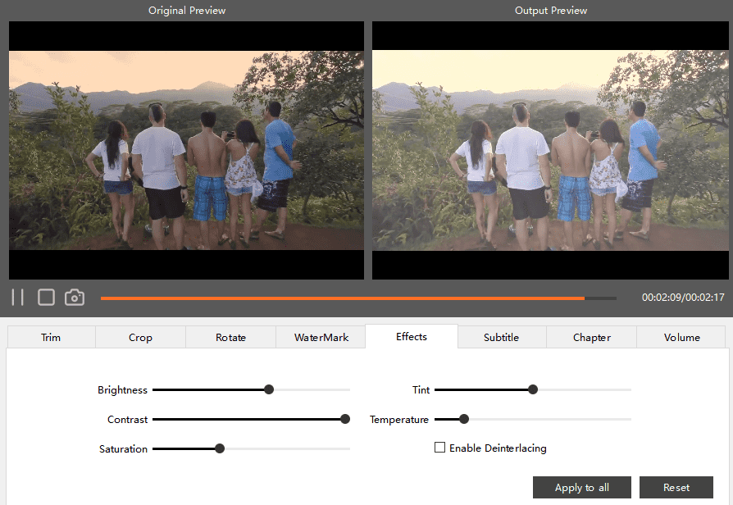
Task: Take a snapshot with the camera icon
Action: point(75,298)
